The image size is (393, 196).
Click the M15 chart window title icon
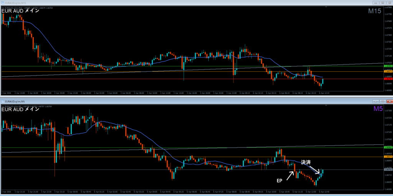pos(2,3)
